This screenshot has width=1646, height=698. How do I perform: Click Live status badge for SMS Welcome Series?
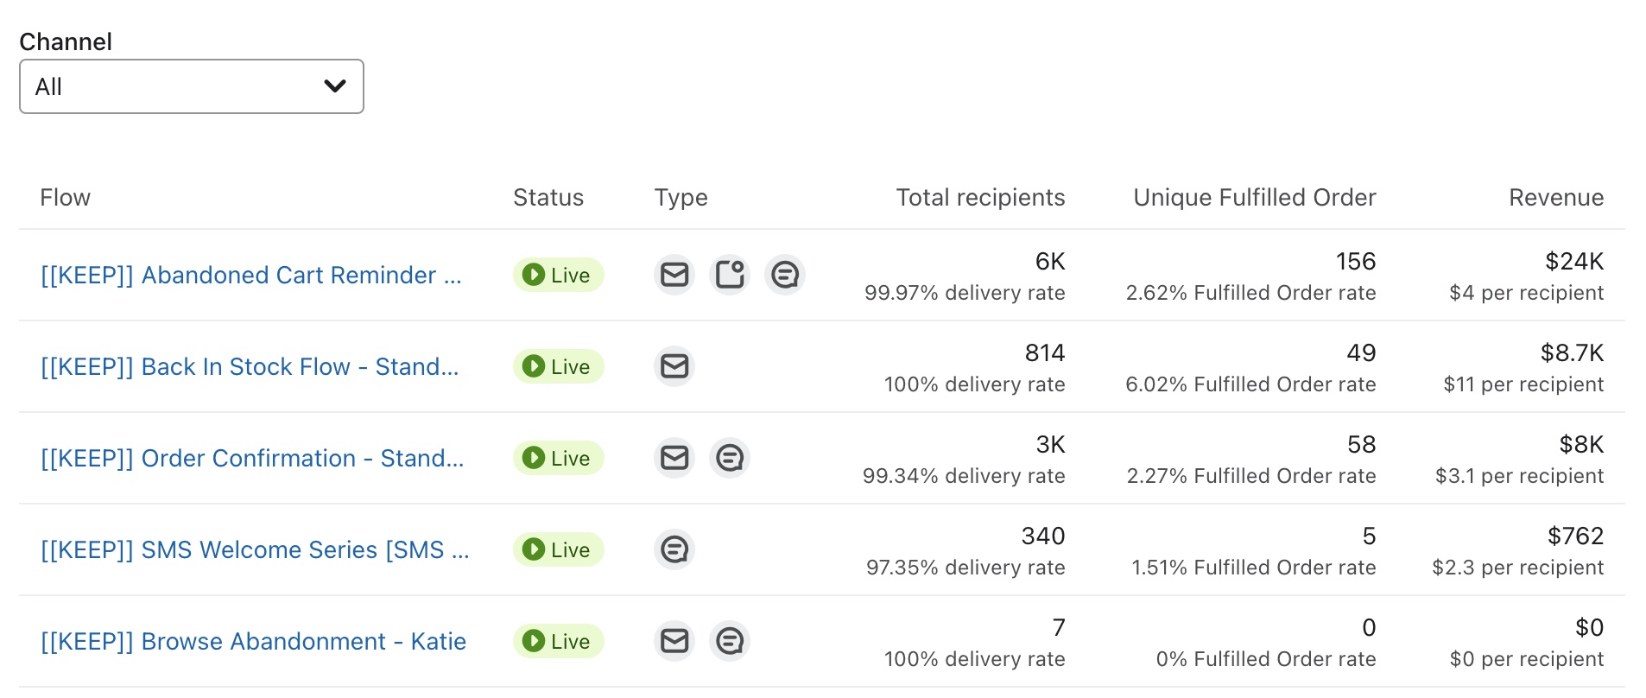pyautogui.click(x=558, y=549)
